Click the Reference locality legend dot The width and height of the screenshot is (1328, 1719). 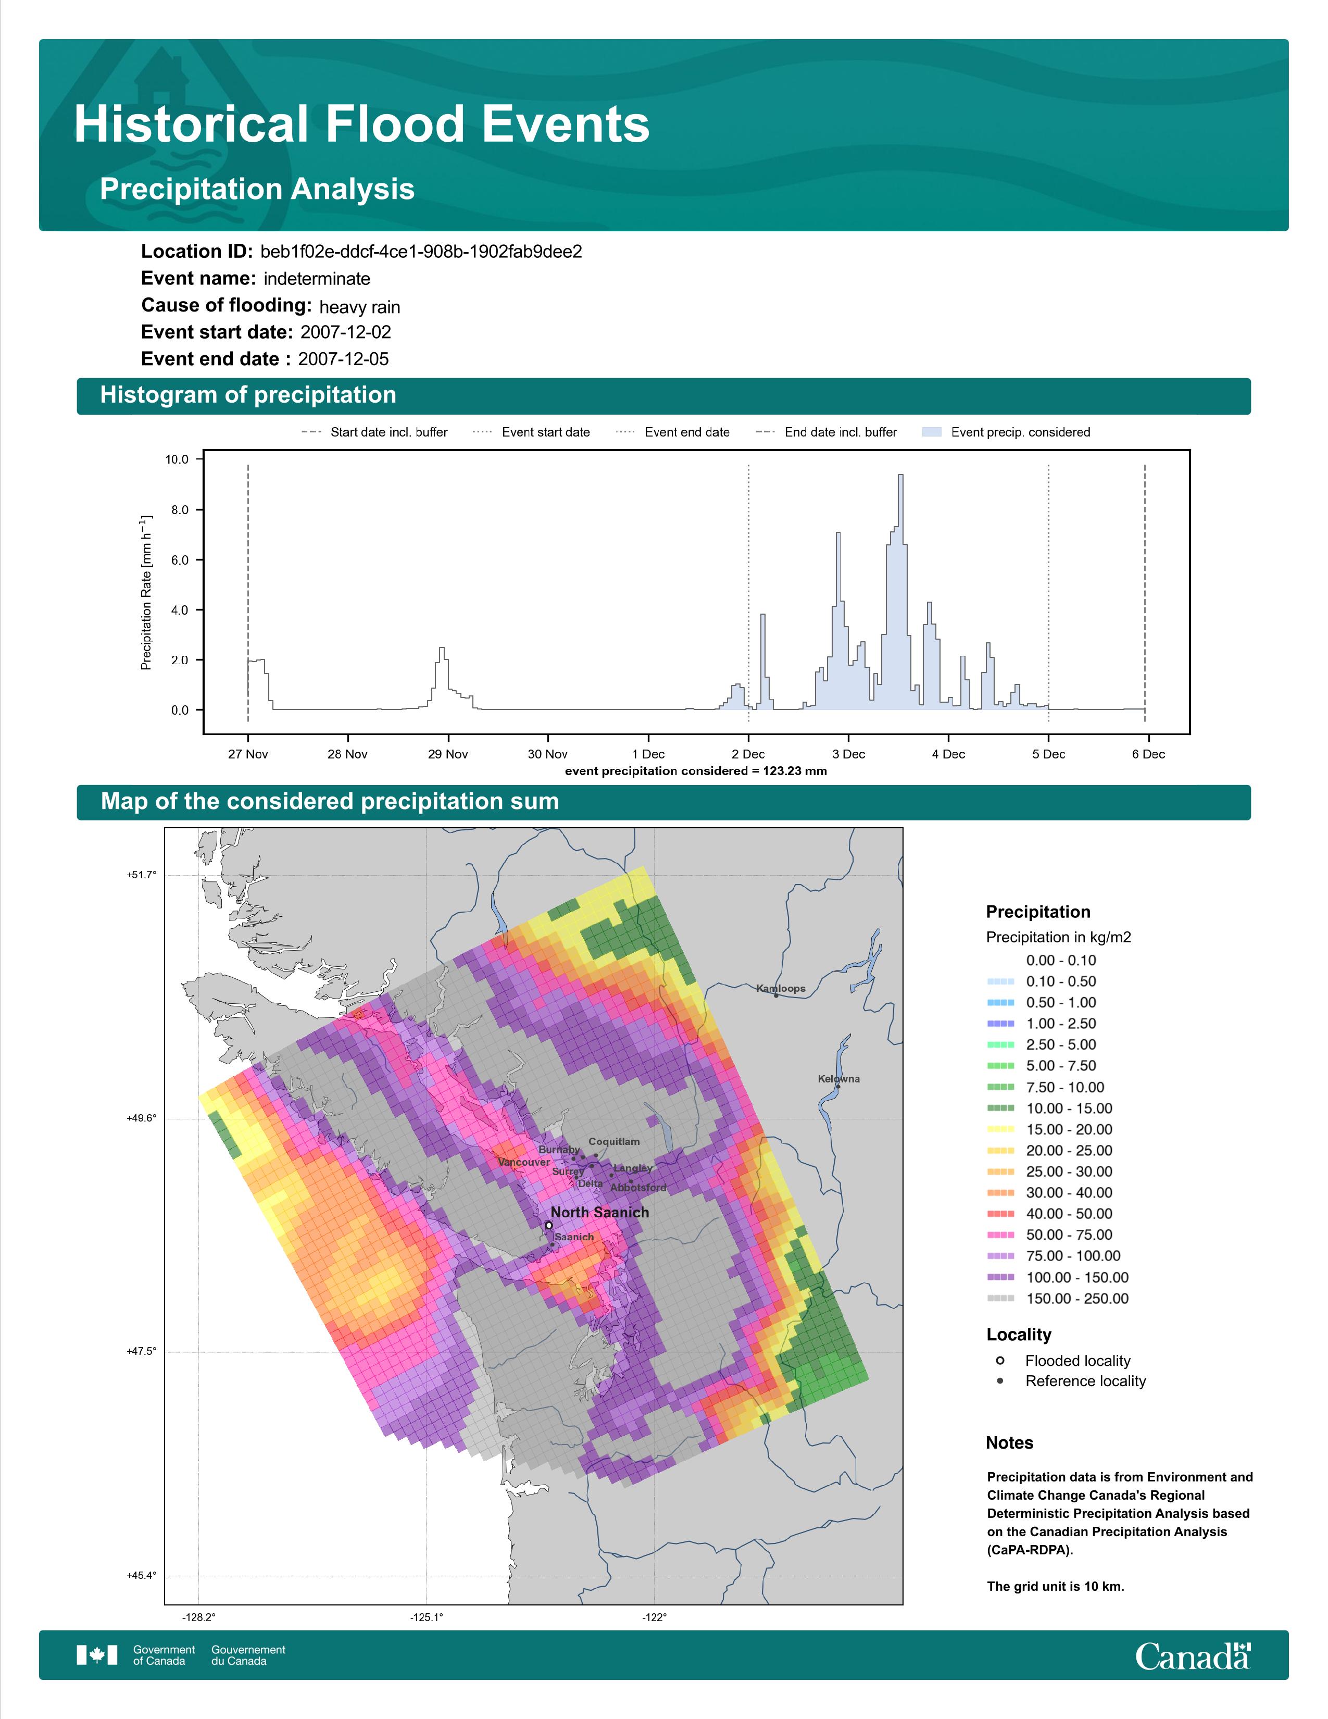[1000, 1380]
